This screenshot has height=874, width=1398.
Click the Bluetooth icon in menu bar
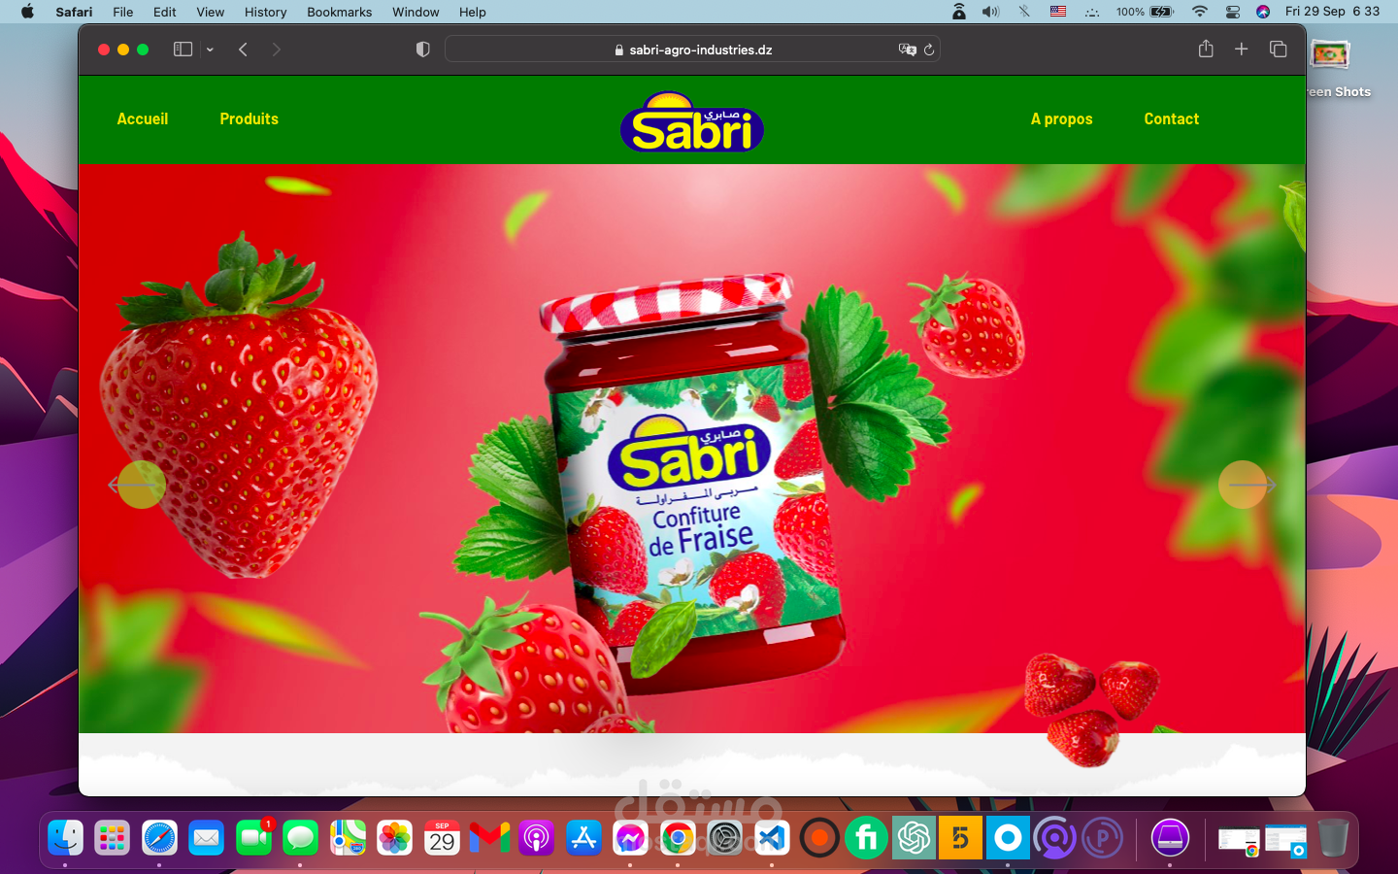click(1024, 12)
